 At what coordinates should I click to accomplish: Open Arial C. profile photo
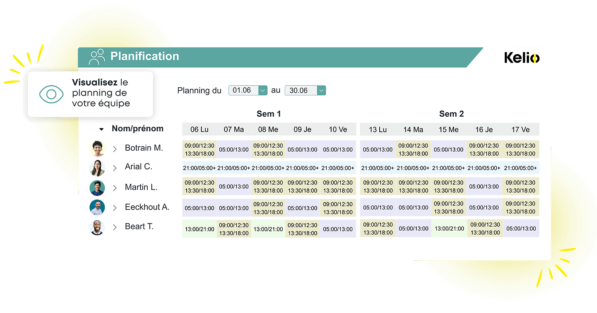pyautogui.click(x=97, y=168)
